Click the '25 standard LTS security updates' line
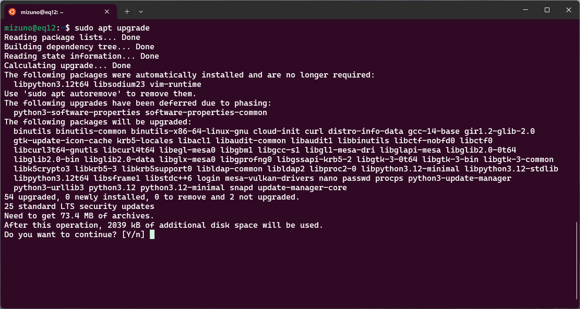580x309 pixels. click(79, 207)
